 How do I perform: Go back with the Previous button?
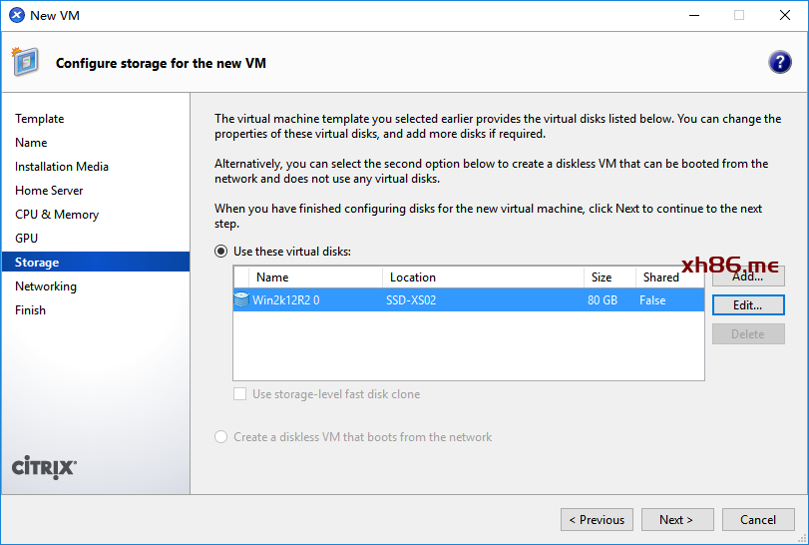pos(598,519)
